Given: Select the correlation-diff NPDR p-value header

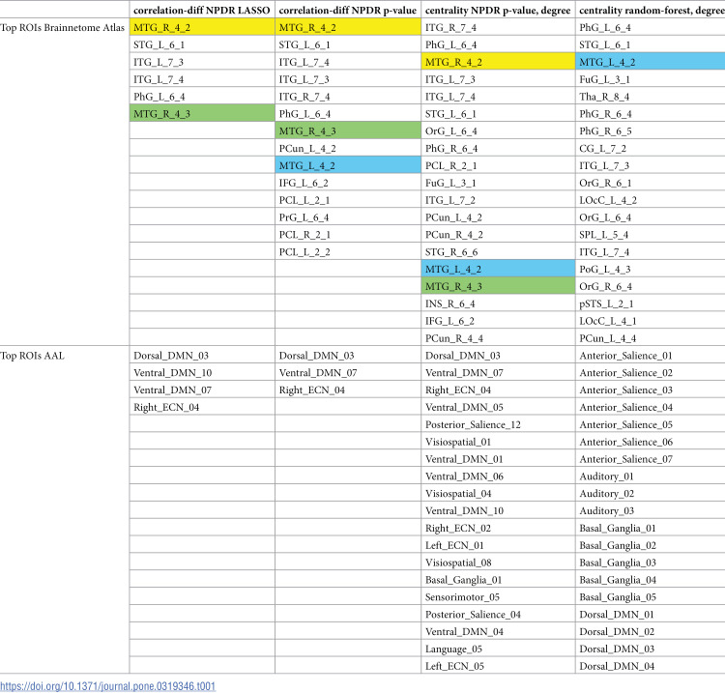Looking at the screenshot, I should pos(348,11).
